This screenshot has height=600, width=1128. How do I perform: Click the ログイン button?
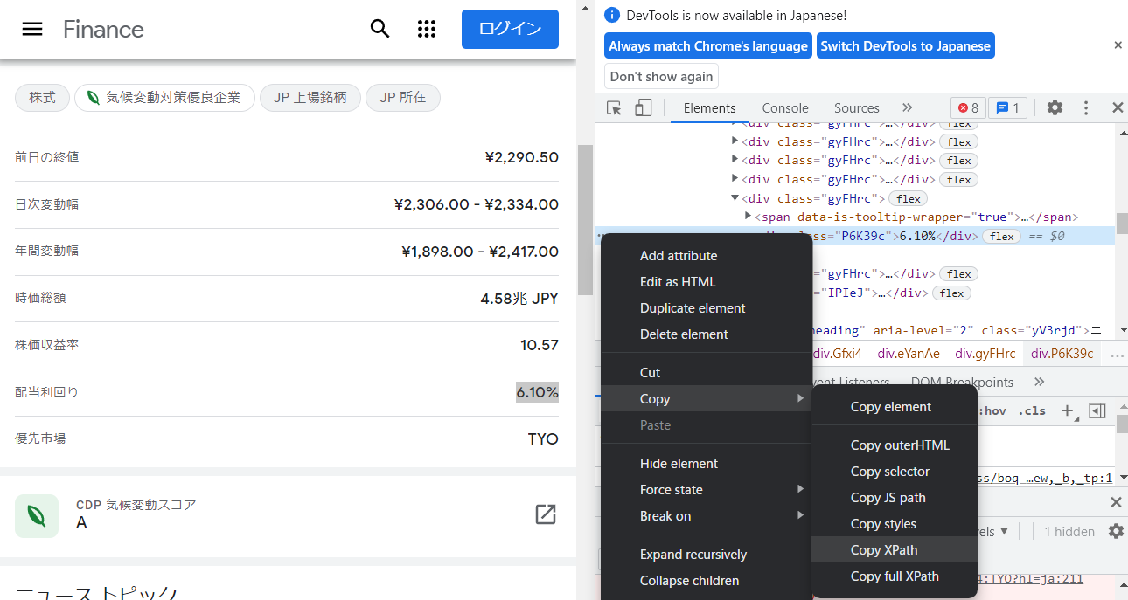510,29
